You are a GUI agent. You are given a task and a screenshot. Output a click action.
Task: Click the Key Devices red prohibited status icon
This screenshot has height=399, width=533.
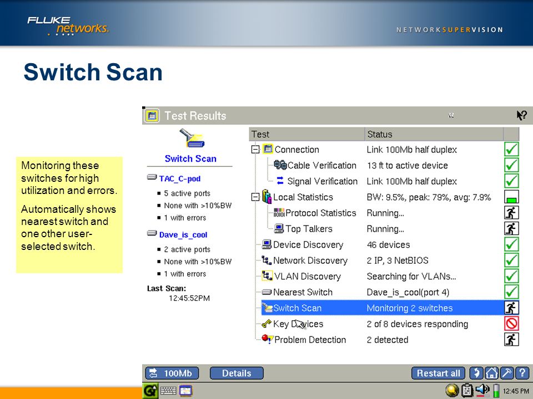(x=511, y=323)
